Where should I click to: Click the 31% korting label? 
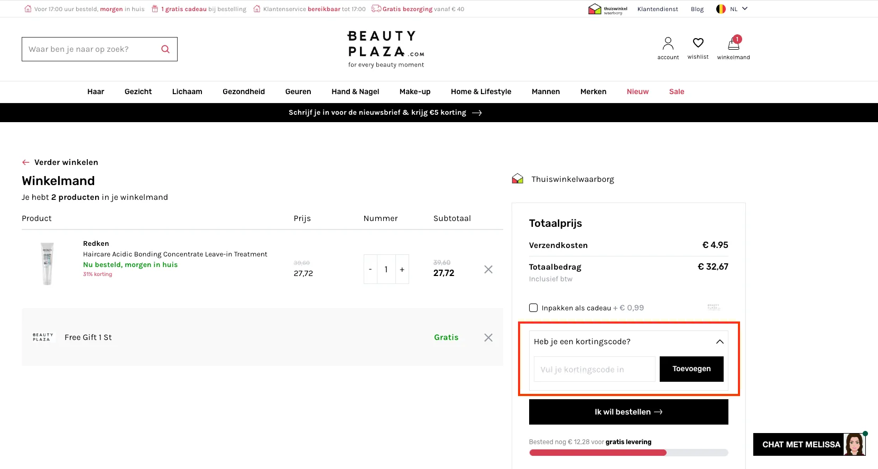click(x=97, y=274)
